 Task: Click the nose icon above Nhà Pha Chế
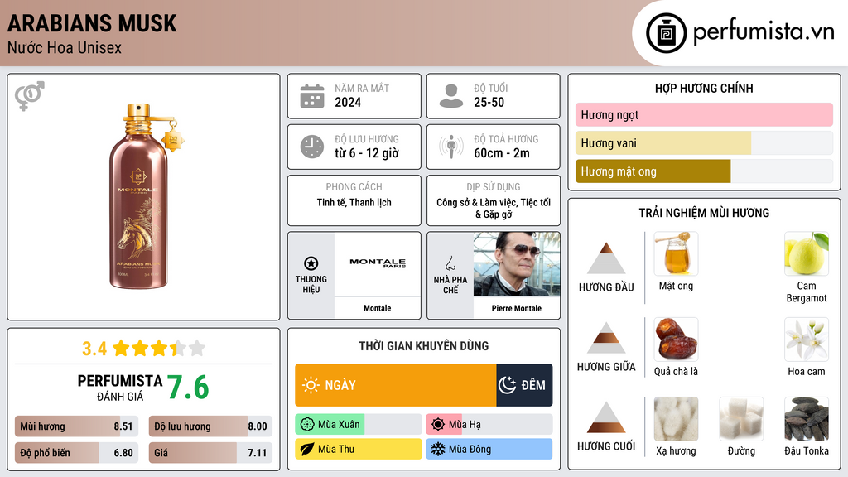[450, 263]
